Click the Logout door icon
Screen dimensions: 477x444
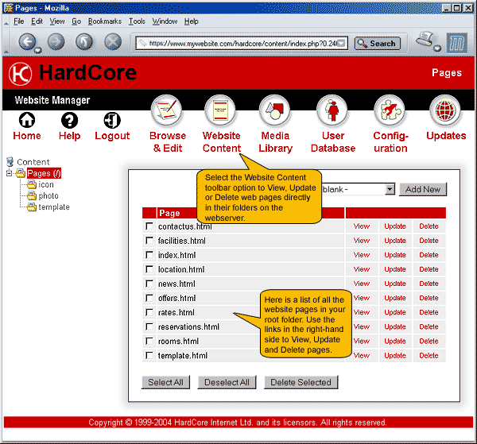tap(112, 120)
